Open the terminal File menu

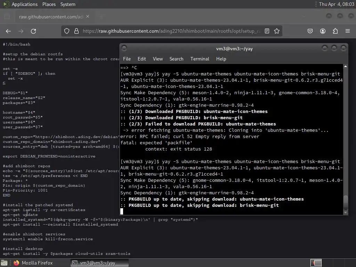(127, 59)
